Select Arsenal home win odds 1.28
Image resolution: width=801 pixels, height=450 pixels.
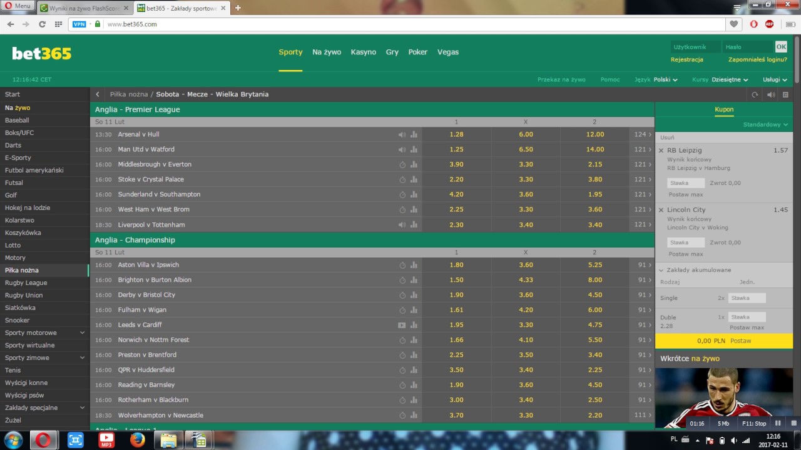pyautogui.click(x=456, y=134)
